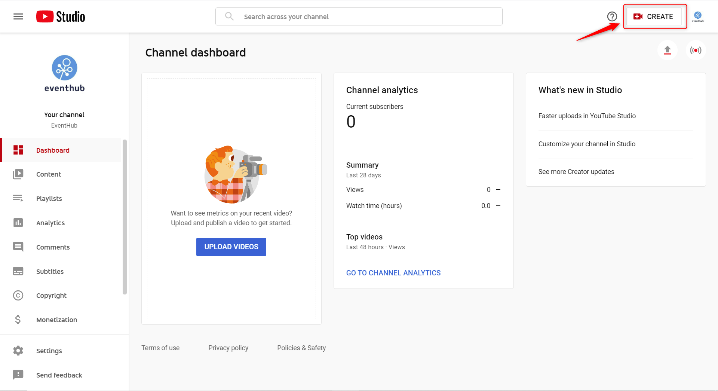The width and height of the screenshot is (718, 391).
Task: Click the Content video library icon
Action: click(x=18, y=174)
